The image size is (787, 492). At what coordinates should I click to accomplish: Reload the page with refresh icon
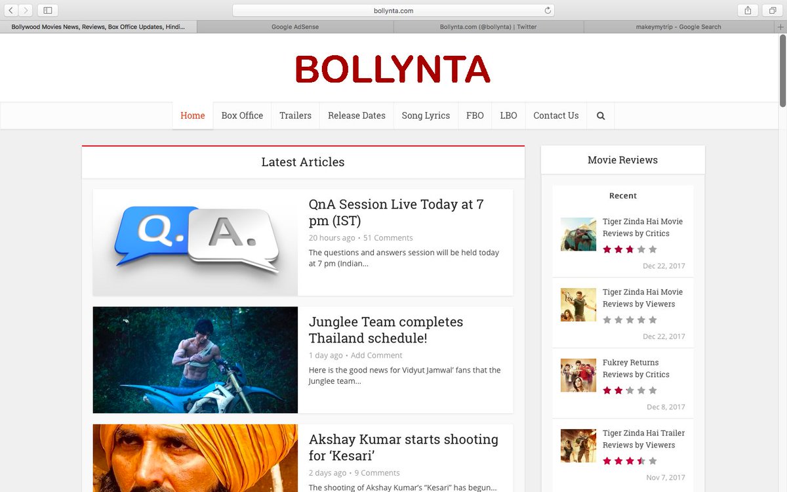pyautogui.click(x=548, y=10)
